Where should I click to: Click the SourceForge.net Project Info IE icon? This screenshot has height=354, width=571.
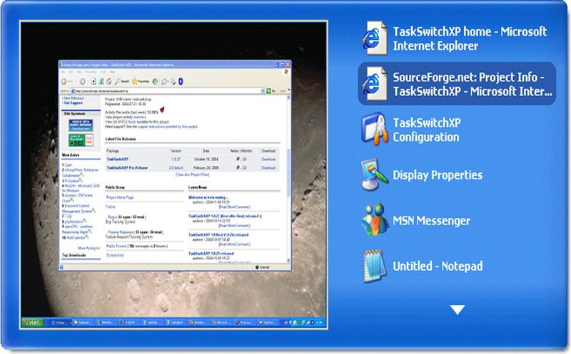tap(374, 83)
